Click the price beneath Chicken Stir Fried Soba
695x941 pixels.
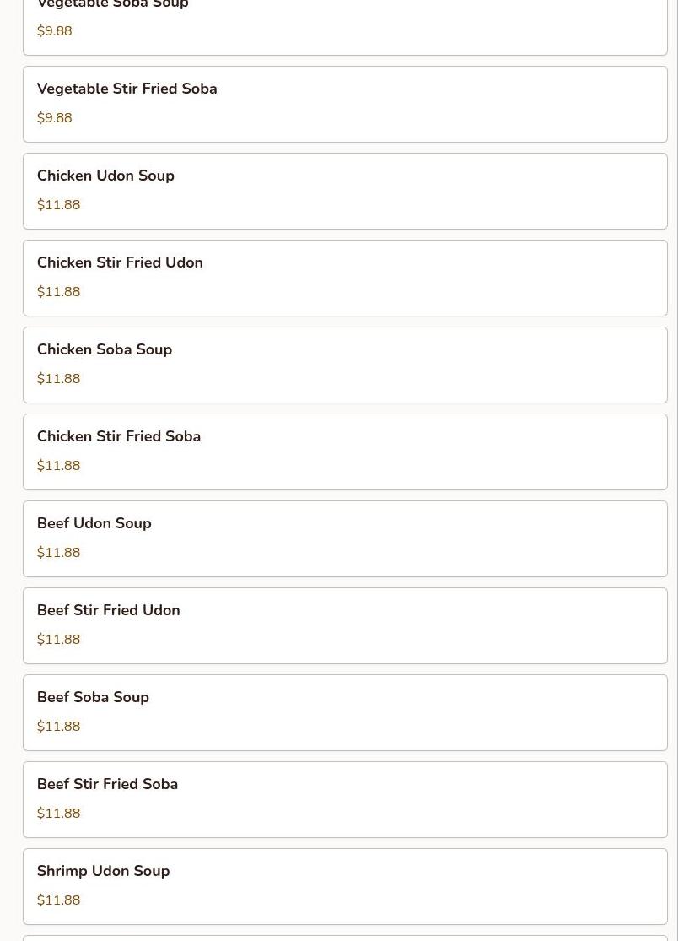[x=59, y=466]
